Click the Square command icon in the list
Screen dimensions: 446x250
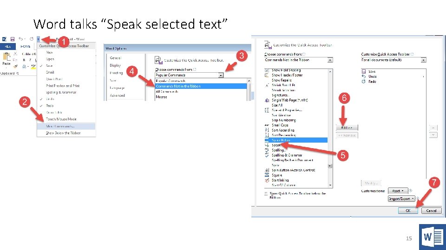tap(267, 175)
